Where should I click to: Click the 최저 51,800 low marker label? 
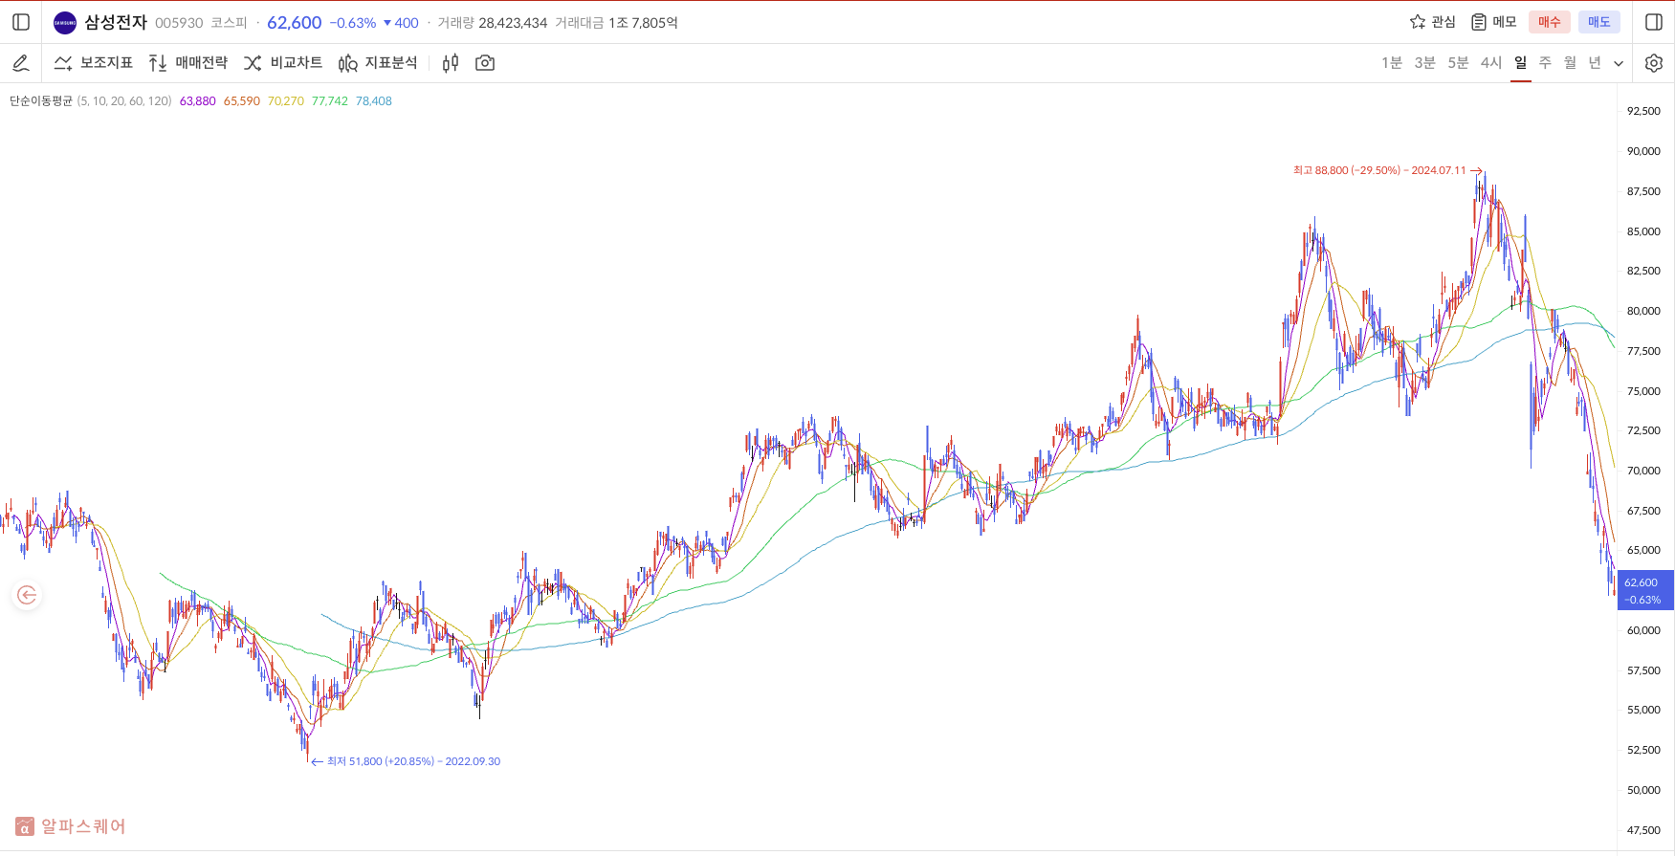[413, 761]
